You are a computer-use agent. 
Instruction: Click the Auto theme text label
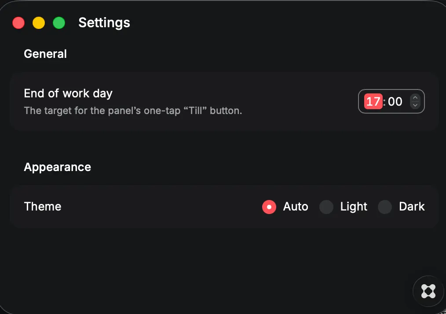296,207
